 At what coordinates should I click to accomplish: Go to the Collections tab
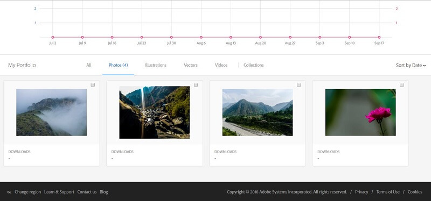tap(253, 65)
